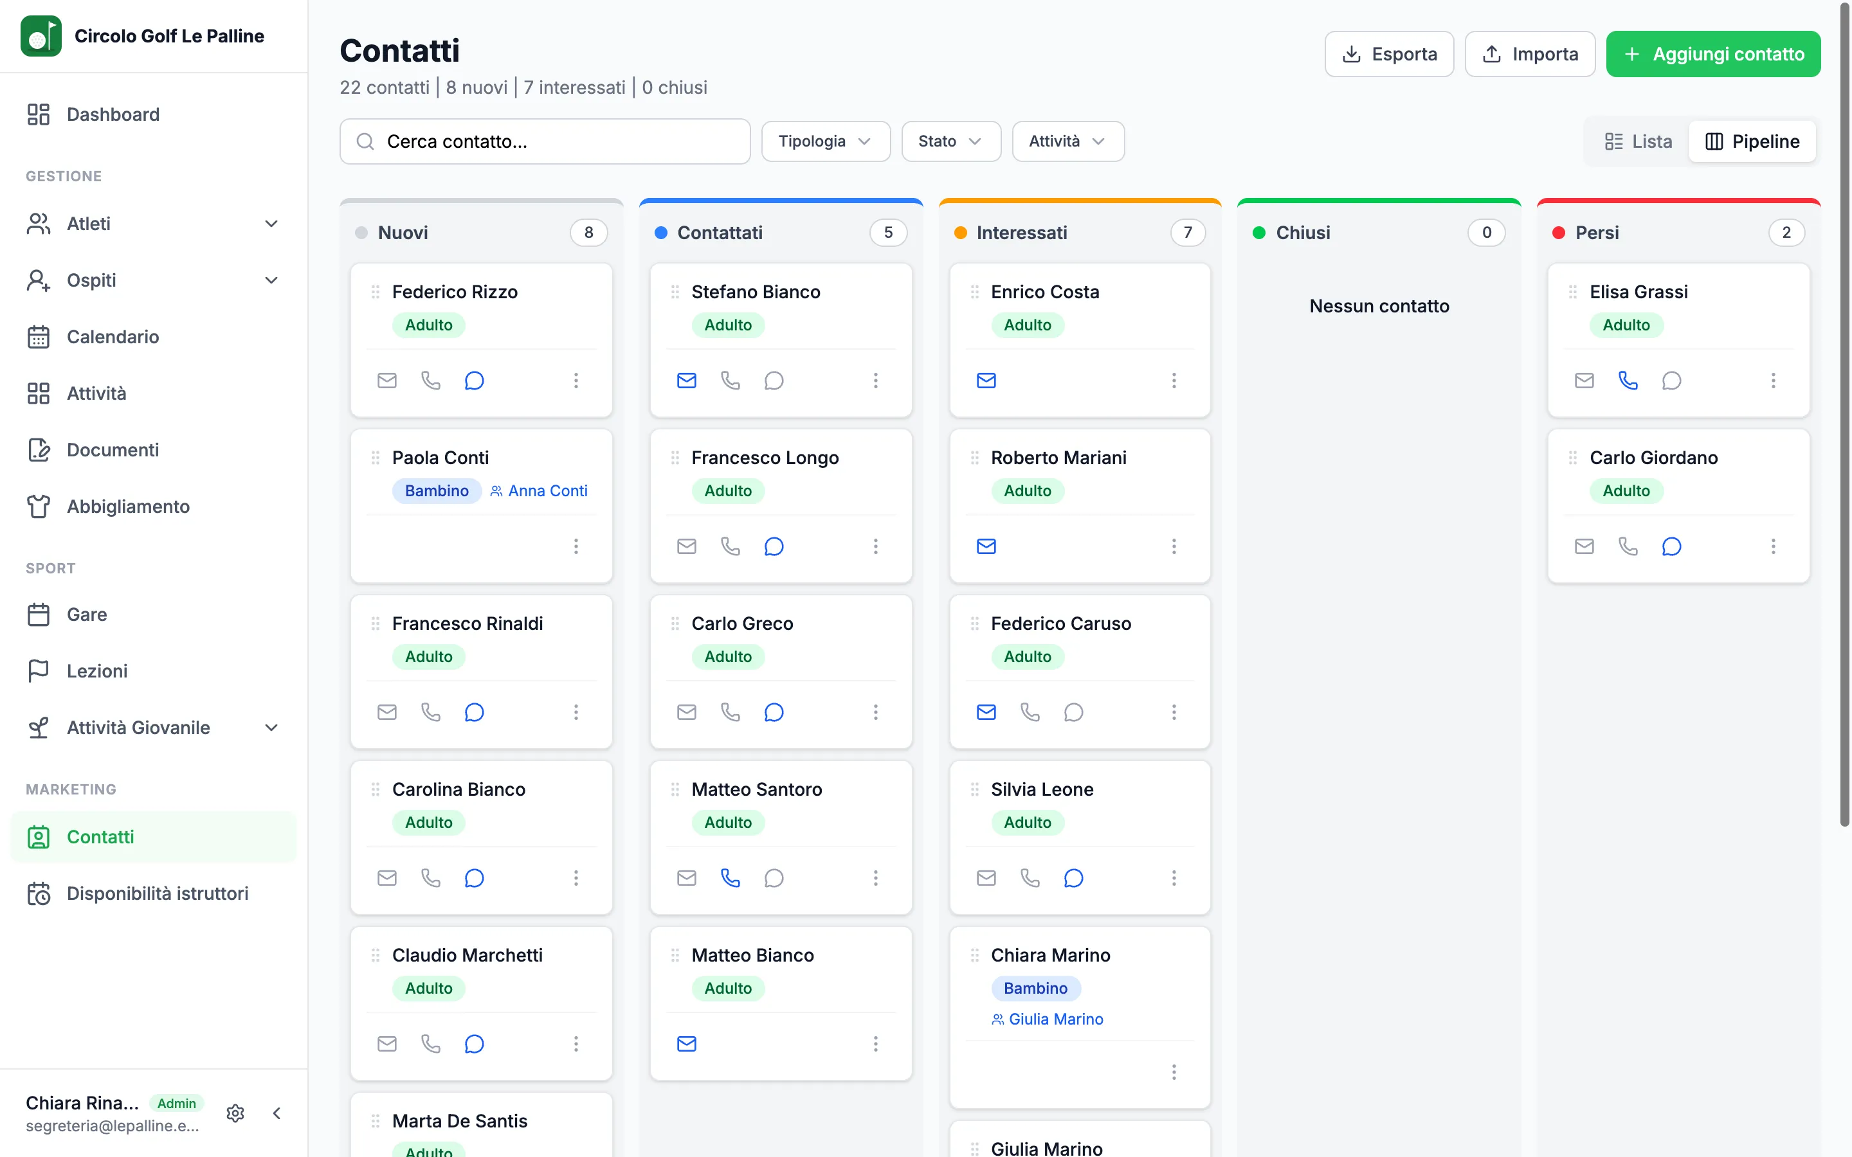The height and width of the screenshot is (1157, 1852).
Task: Switch to Pipeline view
Action: pos(1752,141)
